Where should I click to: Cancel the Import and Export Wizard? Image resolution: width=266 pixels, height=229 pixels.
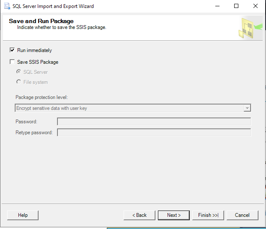[243, 215]
